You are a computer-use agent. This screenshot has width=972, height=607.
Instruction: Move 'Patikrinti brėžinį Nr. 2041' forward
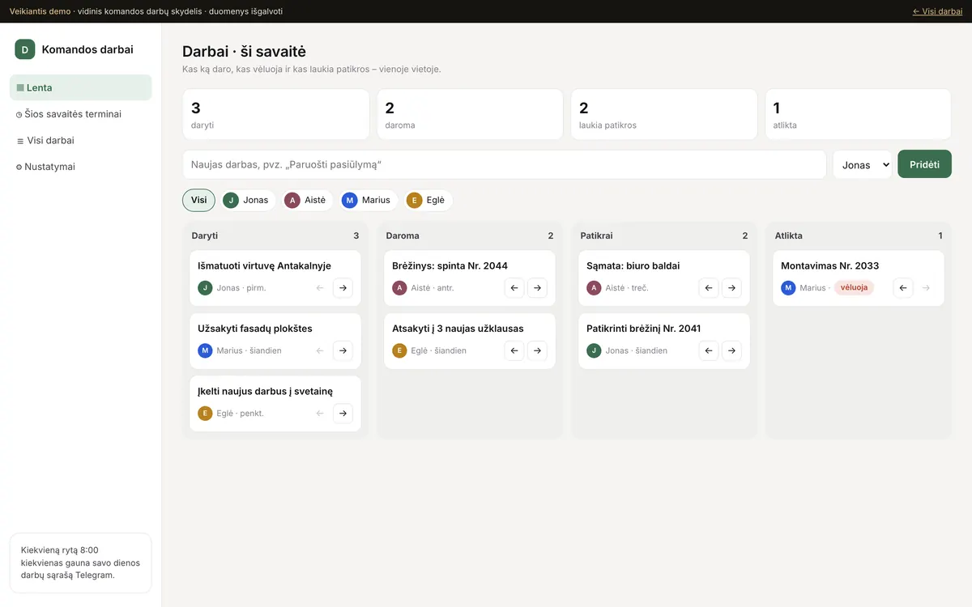(x=731, y=350)
